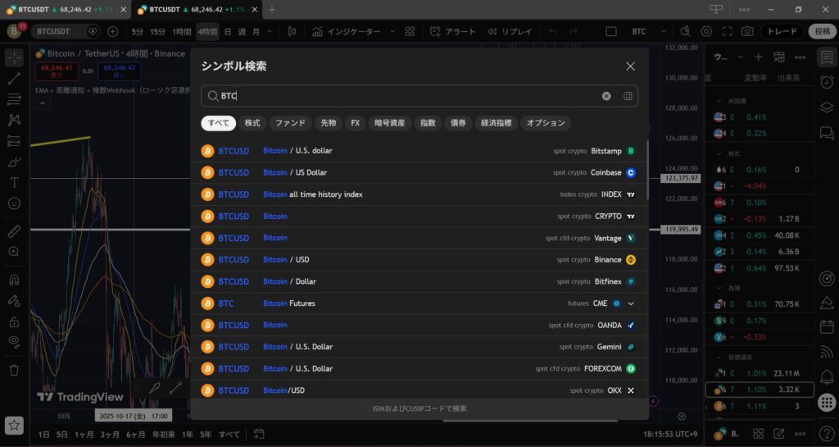Select the ruler measurement tool
839x447 pixels.
[14, 231]
